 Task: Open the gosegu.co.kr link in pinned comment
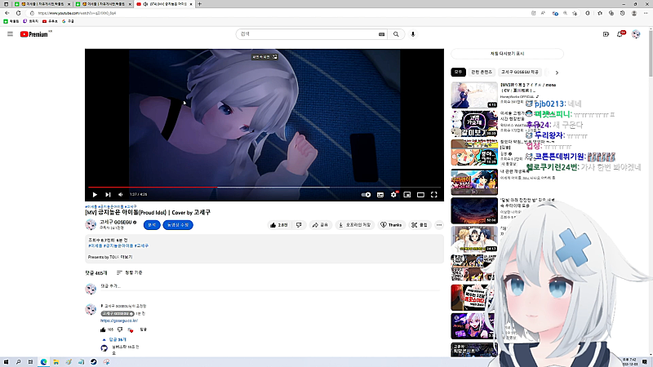pyautogui.click(x=118, y=321)
